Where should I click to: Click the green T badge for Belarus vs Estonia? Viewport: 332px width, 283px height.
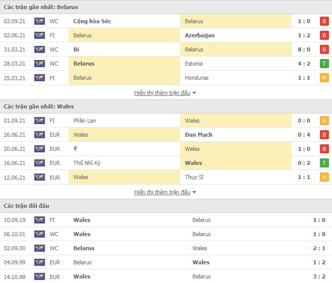324,64
